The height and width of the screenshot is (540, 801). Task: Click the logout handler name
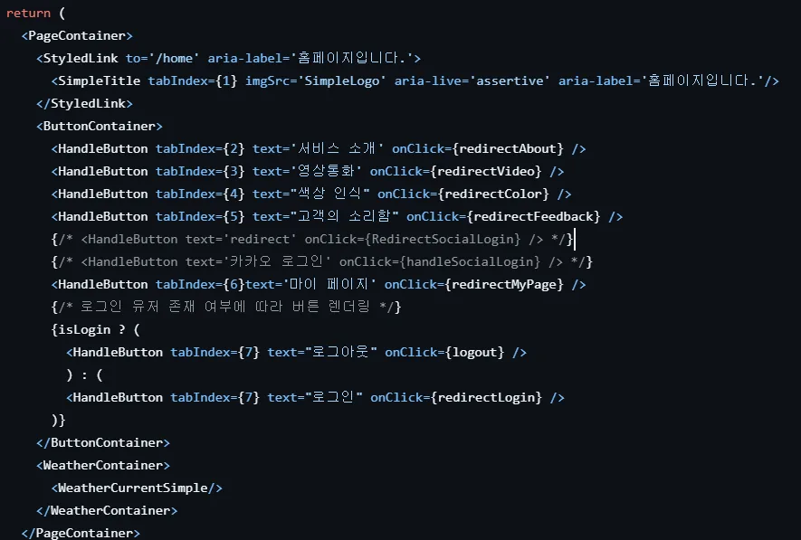click(474, 352)
